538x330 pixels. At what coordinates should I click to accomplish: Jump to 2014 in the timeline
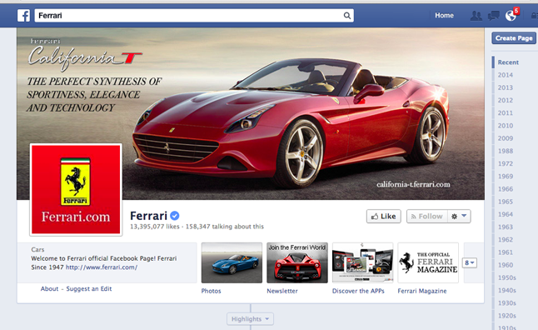506,75
